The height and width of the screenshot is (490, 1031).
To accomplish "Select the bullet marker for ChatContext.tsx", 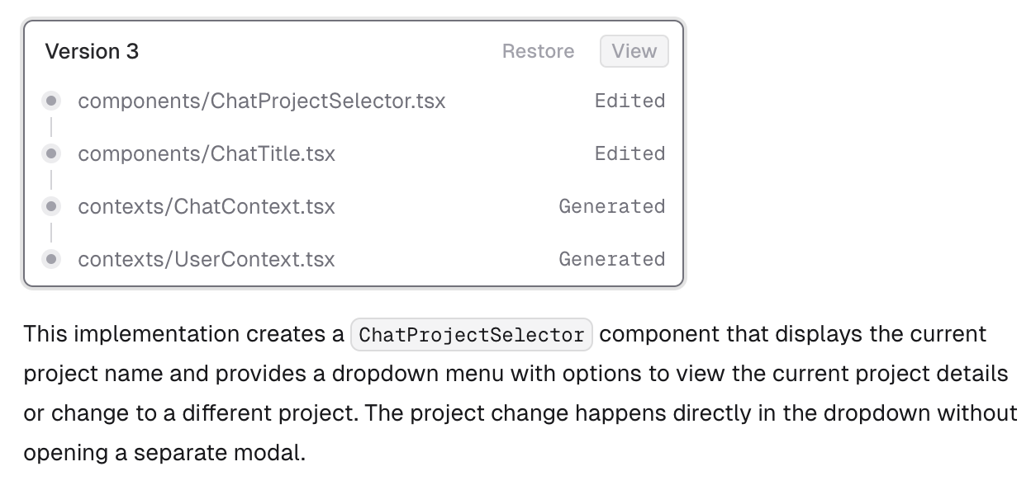I will coord(51,206).
